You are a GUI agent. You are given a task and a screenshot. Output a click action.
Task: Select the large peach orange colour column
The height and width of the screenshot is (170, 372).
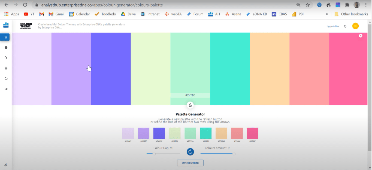coord(270,69)
